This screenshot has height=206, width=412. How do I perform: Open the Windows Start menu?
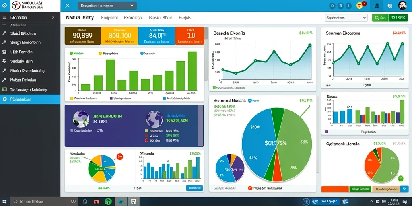pos(5,202)
